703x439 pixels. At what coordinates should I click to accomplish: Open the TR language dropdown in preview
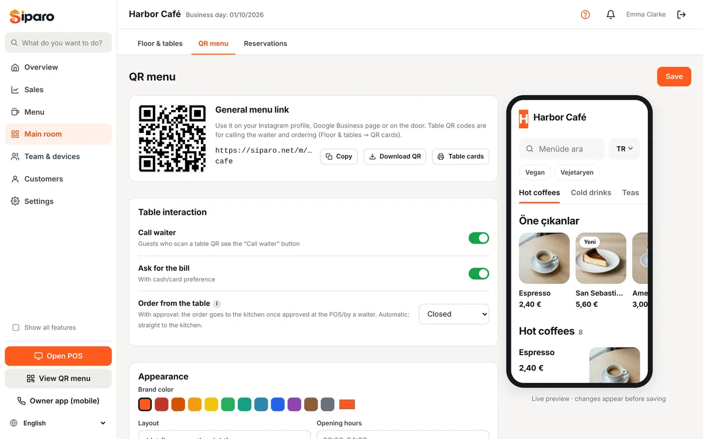(x=624, y=149)
